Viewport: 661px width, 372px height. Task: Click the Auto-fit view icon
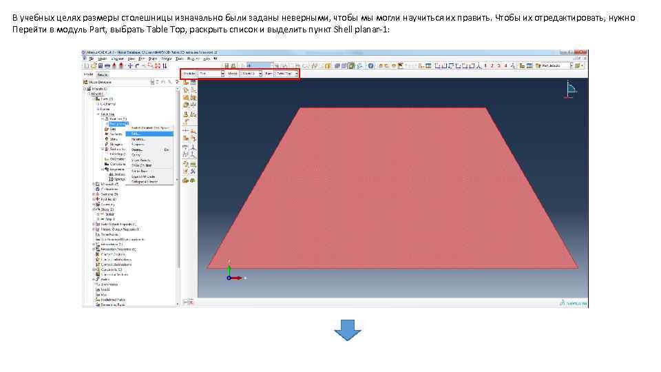pyautogui.click(x=158, y=66)
